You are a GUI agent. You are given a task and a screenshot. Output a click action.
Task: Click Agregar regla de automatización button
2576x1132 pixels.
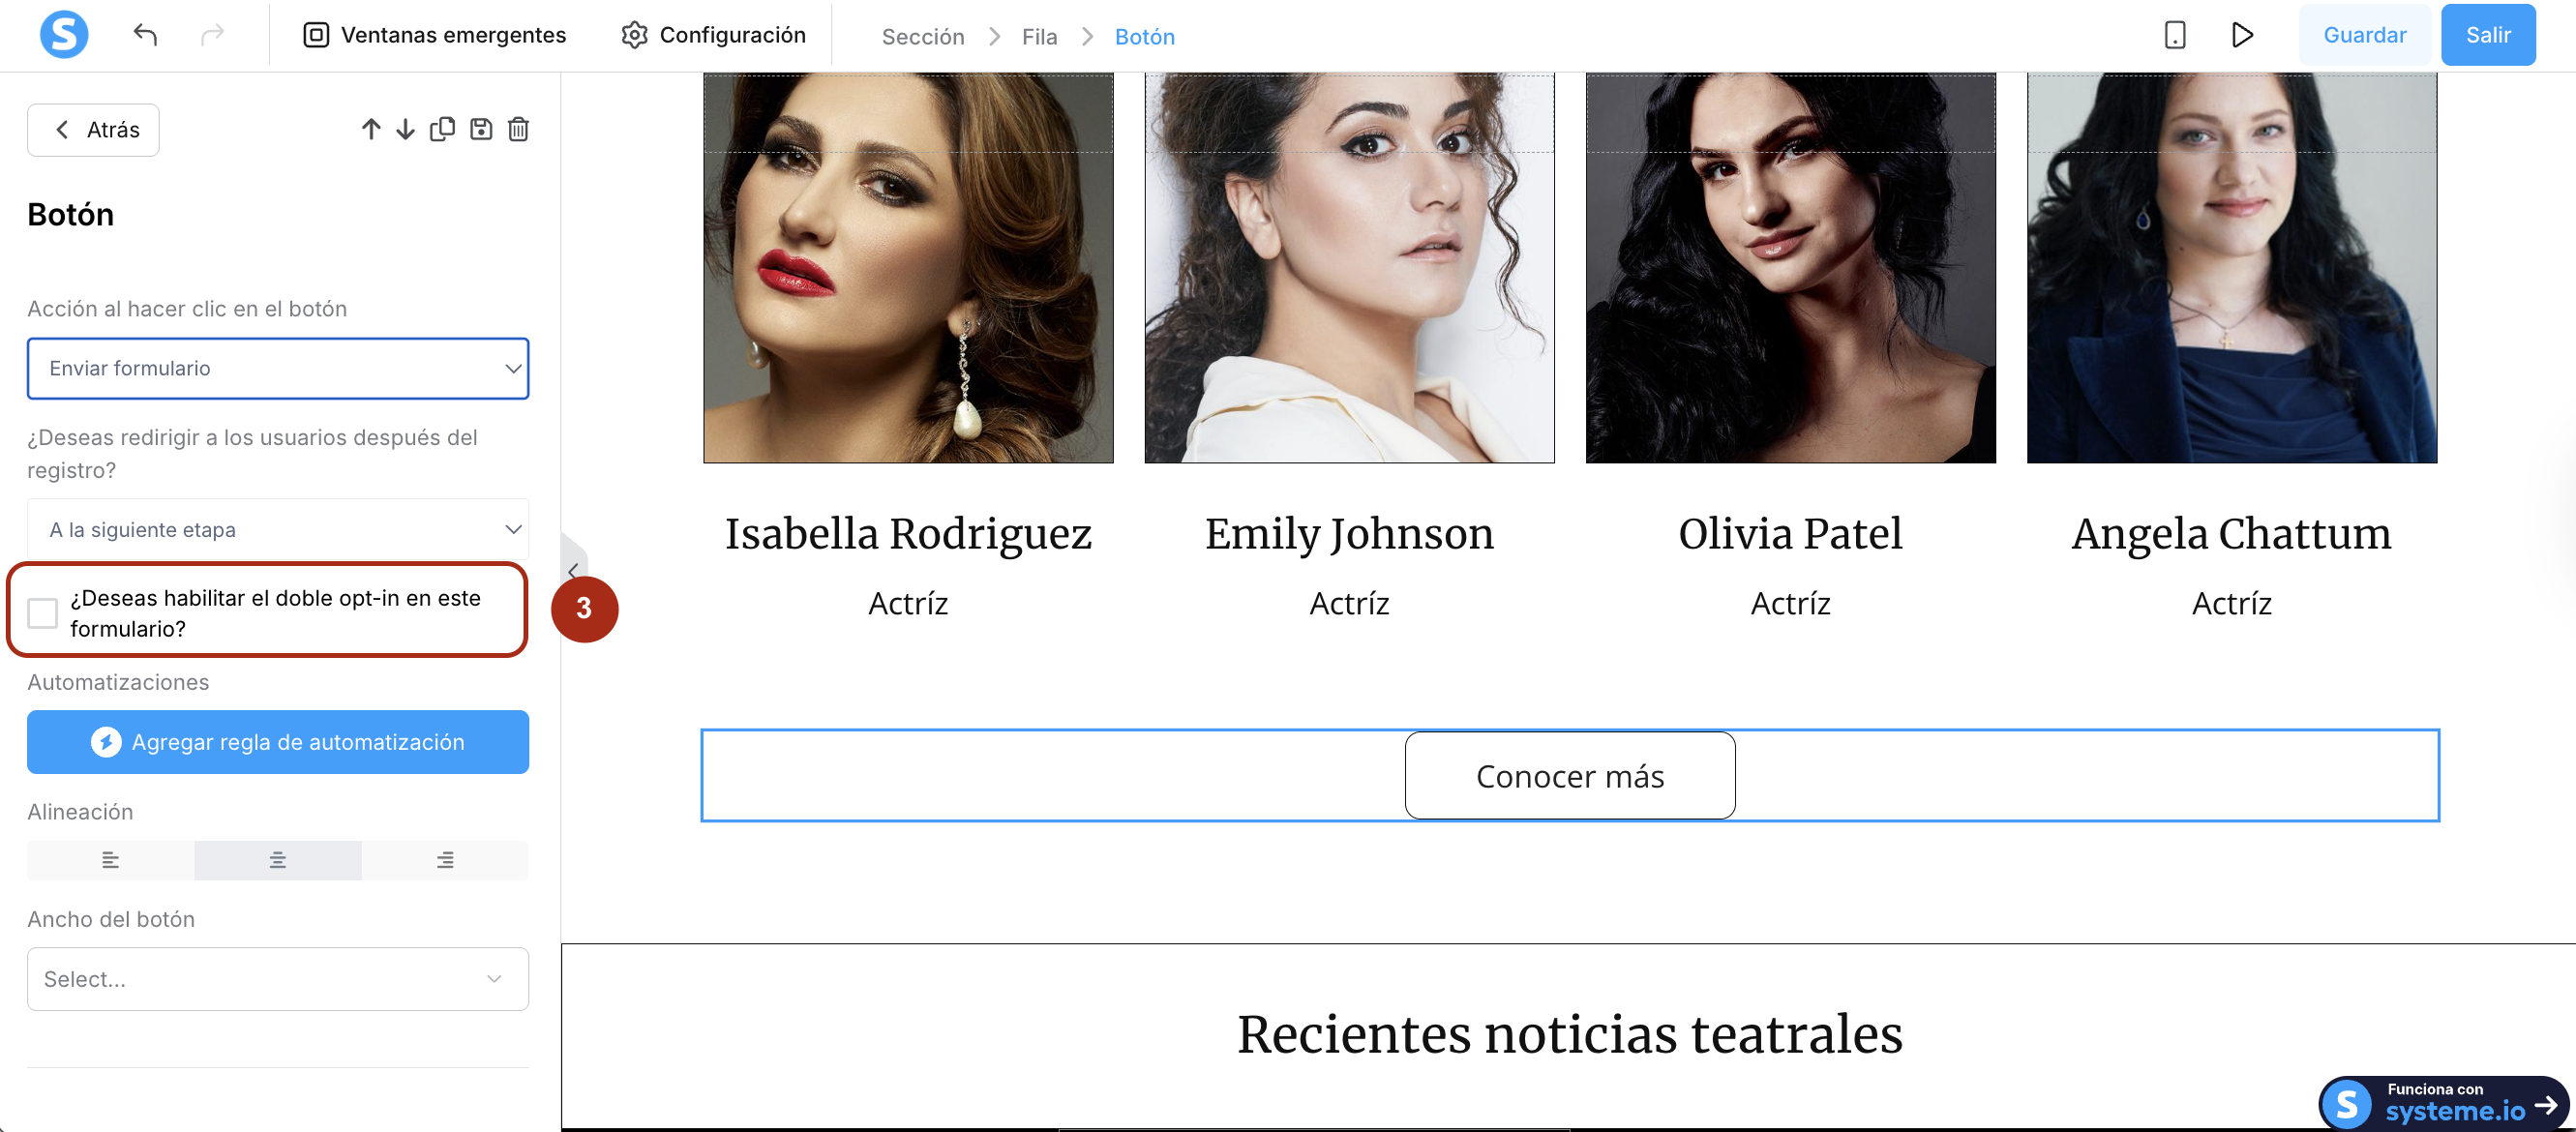click(x=278, y=741)
